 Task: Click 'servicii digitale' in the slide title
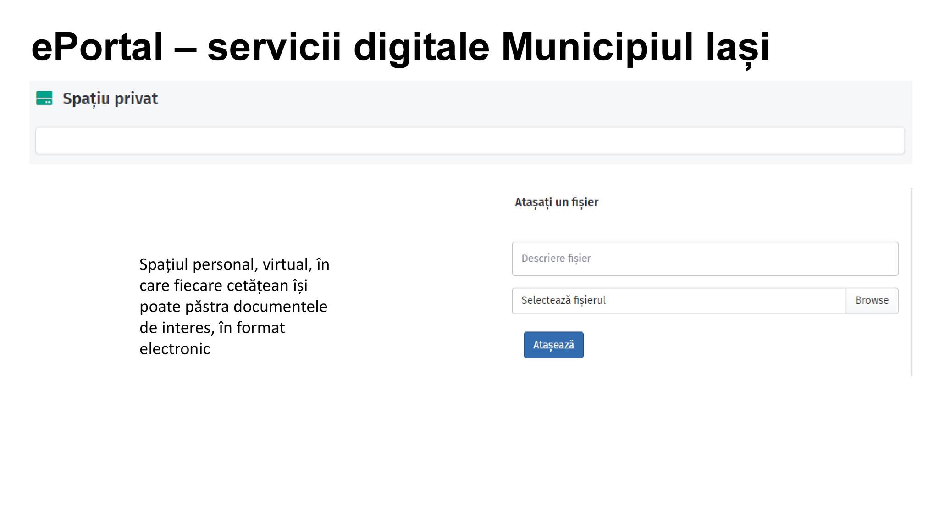point(348,47)
